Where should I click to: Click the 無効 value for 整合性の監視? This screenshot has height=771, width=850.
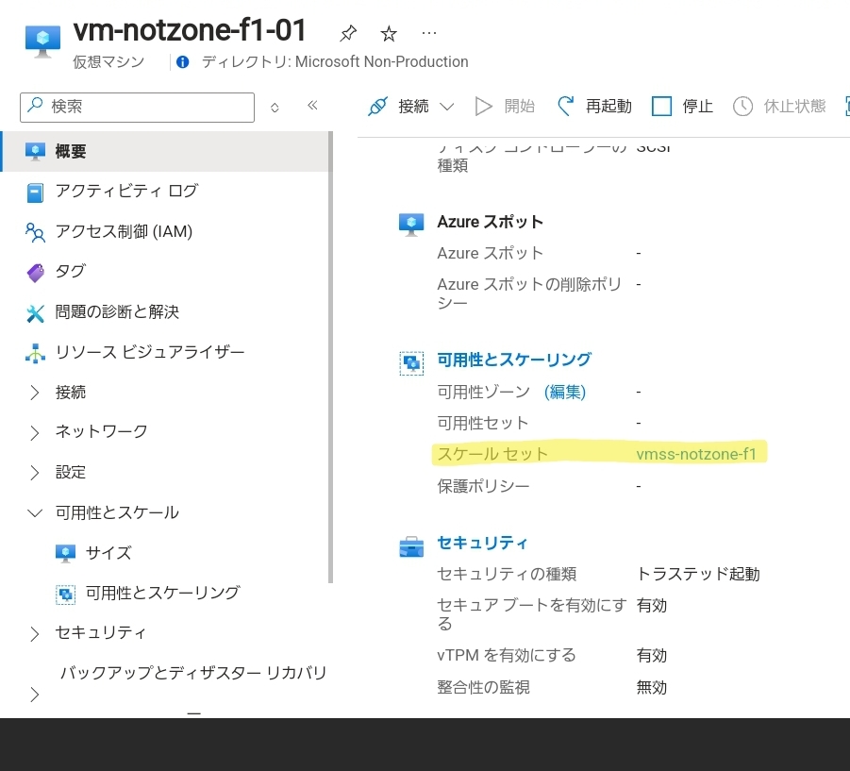click(x=652, y=688)
